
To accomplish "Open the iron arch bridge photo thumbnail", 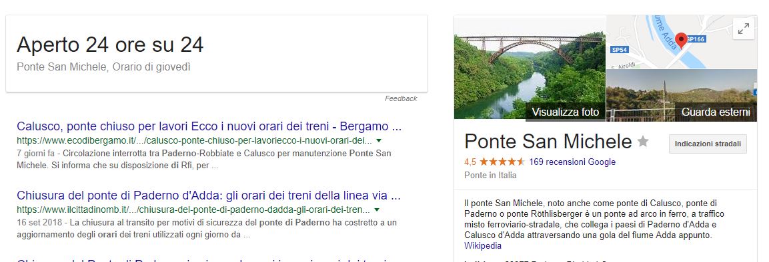I will pyautogui.click(x=530, y=67).
